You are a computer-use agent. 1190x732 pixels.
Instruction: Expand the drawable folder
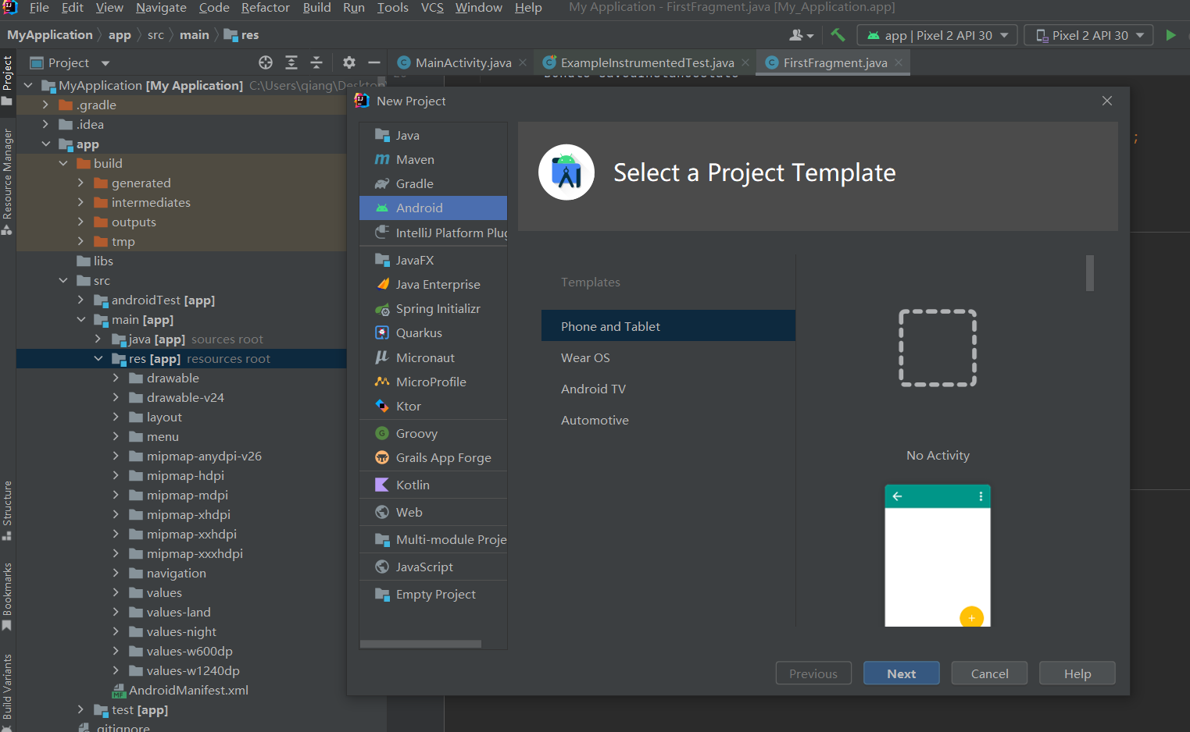116,378
